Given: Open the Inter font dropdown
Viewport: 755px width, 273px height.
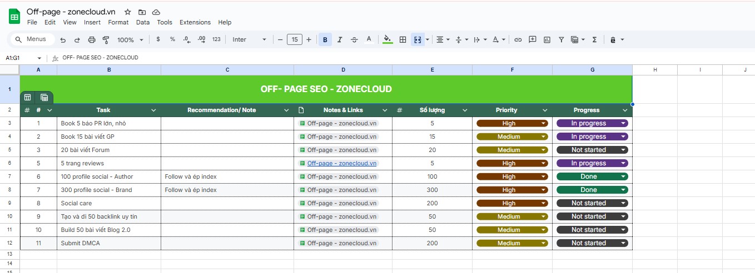Looking at the screenshot, I should [x=250, y=39].
